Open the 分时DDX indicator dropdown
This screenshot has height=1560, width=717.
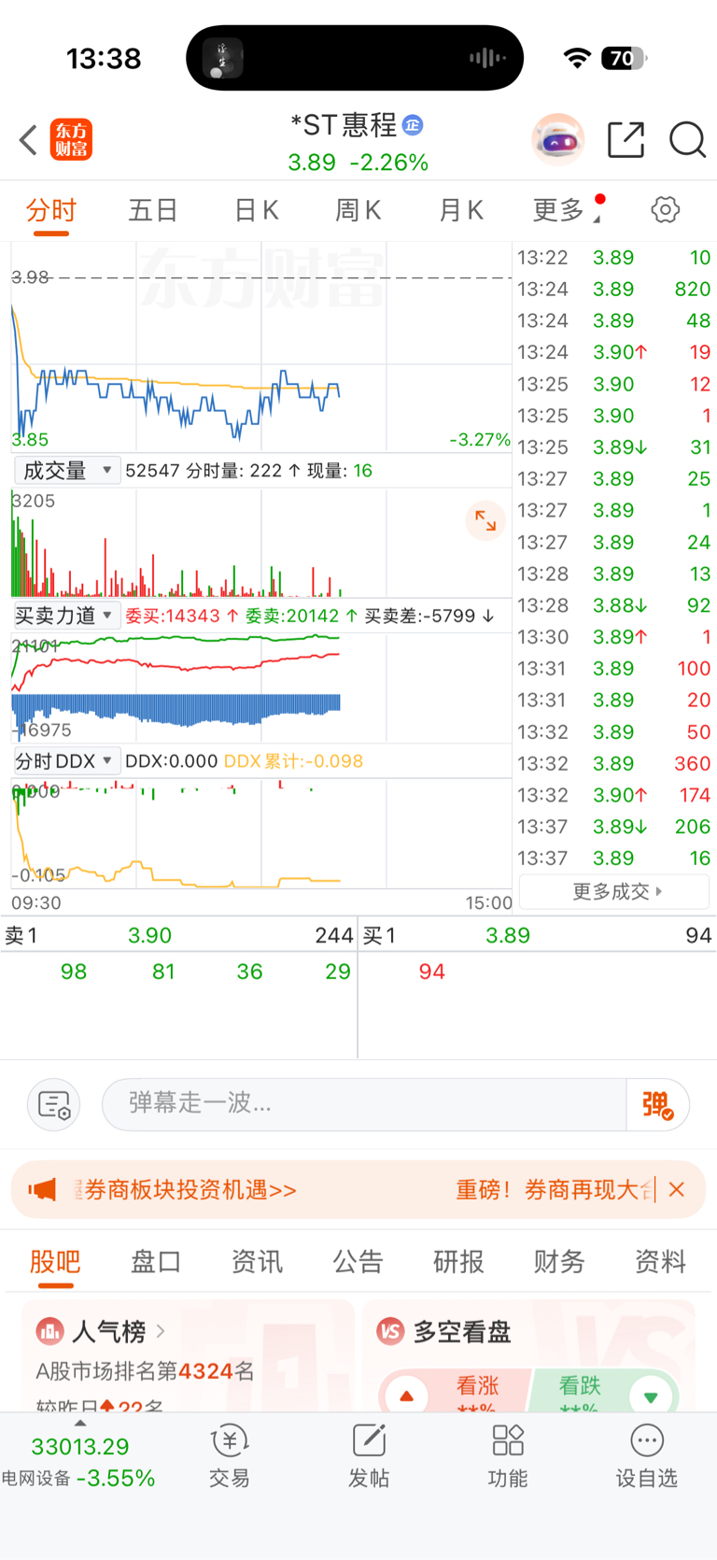pyautogui.click(x=67, y=761)
